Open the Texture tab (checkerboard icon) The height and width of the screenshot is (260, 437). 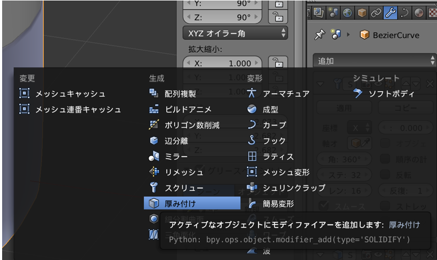click(x=432, y=13)
